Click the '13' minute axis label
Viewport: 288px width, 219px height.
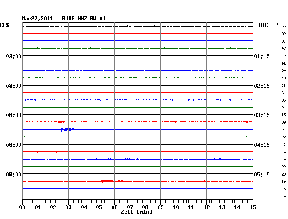point(222,207)
